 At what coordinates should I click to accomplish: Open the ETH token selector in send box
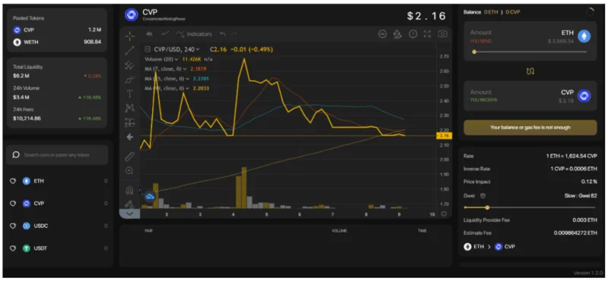(x=576, y=36)
